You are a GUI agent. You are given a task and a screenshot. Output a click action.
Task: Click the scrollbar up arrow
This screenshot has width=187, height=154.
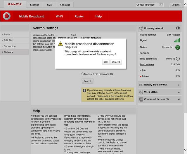point(185,4)
